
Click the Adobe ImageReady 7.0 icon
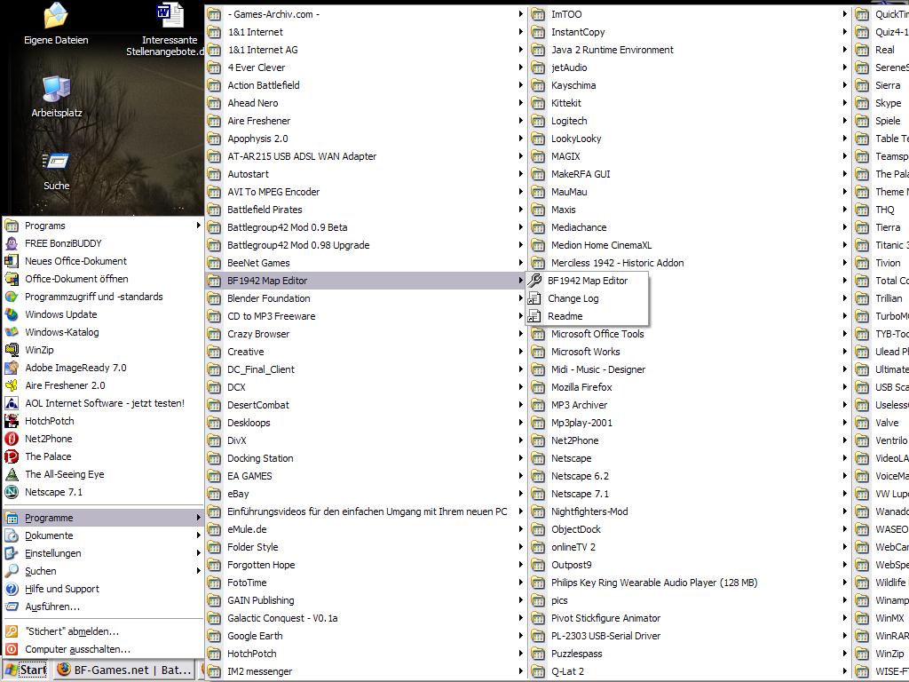pyautogui.click(x=12, y=368)
